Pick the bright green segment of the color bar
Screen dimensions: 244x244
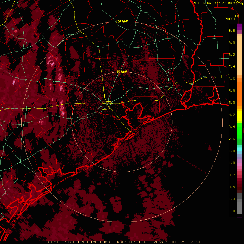click(239, 131)
